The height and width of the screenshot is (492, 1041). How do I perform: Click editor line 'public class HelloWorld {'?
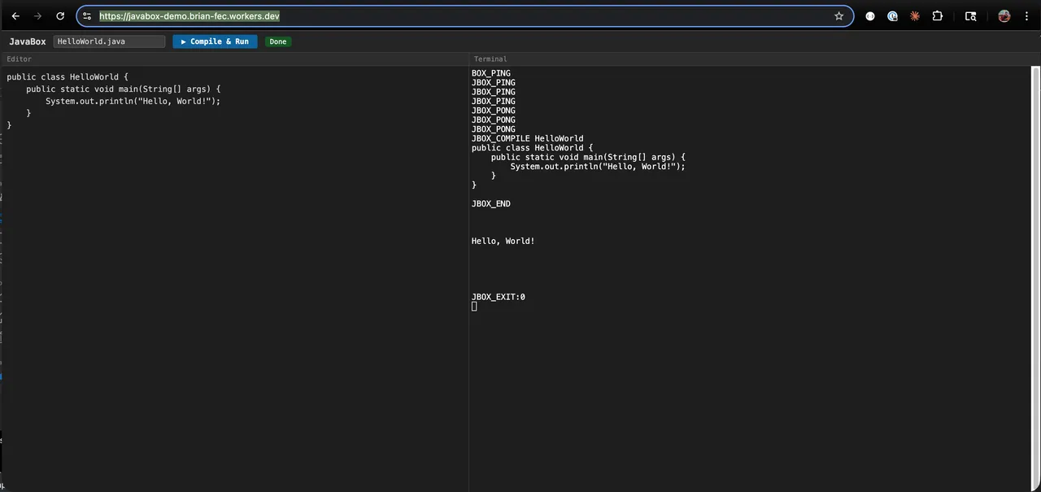click(68, 77)
